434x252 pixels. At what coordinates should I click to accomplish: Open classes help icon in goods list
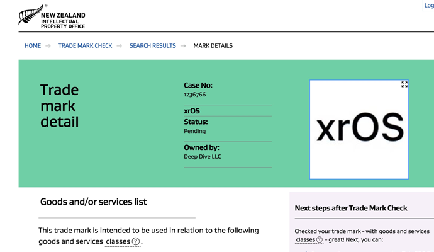(136, 241)
